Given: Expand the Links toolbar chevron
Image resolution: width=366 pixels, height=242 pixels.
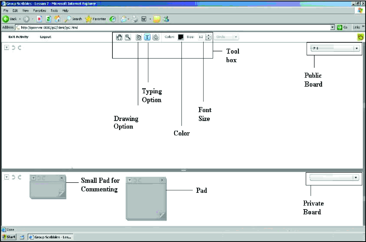Looking at the screenshot, I should (363, 27).
